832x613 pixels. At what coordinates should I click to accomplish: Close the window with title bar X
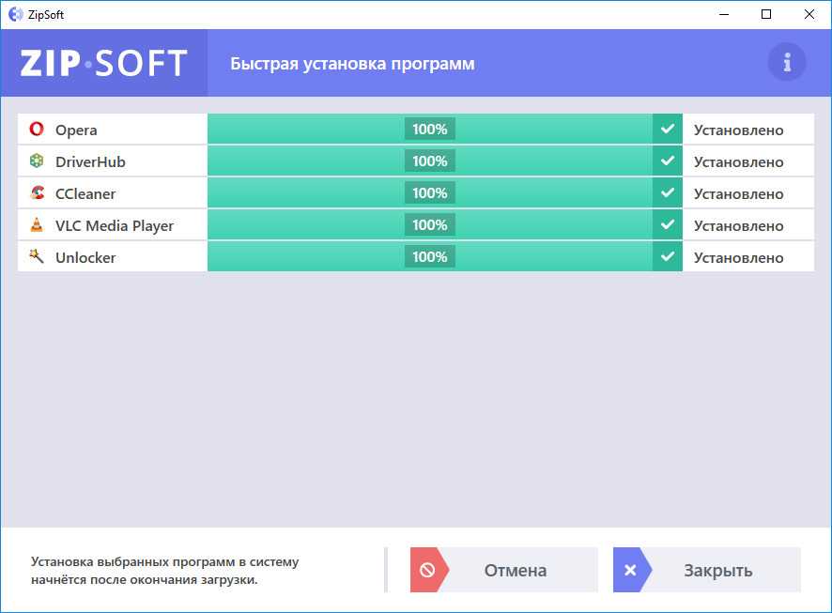(x=809, y=14)
